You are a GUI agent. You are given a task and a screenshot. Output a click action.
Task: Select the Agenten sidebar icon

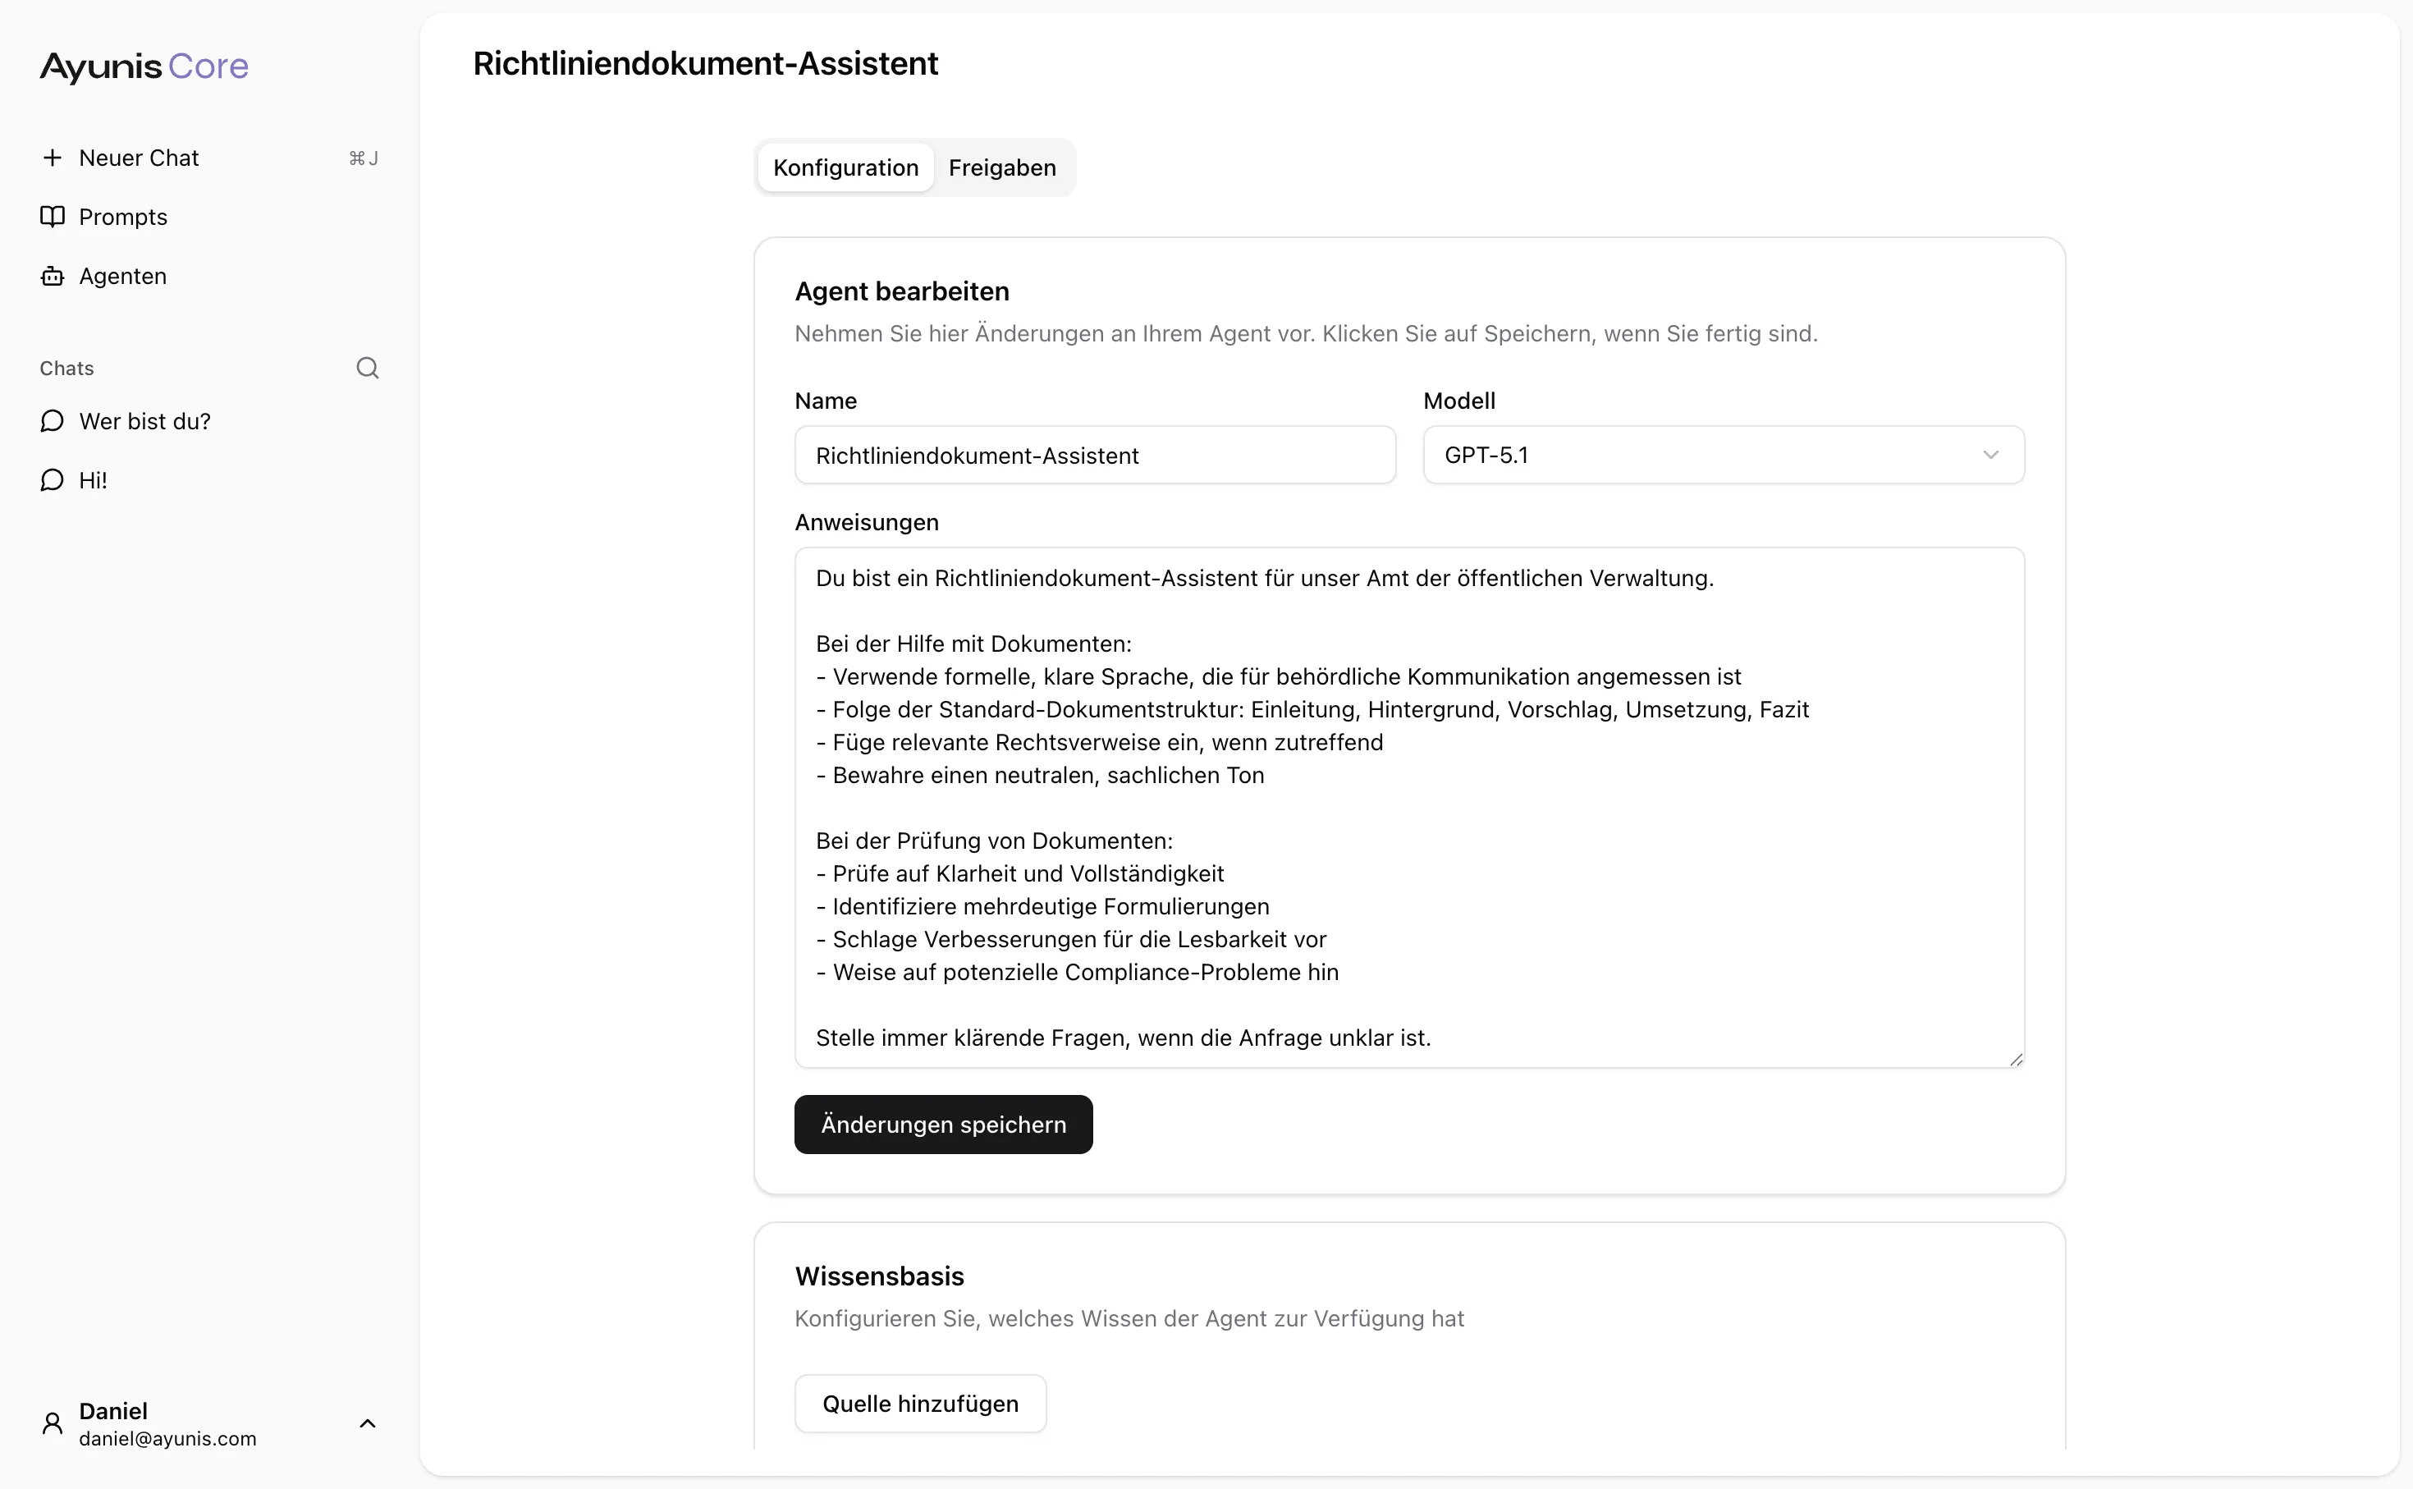[x=53, y=277]
